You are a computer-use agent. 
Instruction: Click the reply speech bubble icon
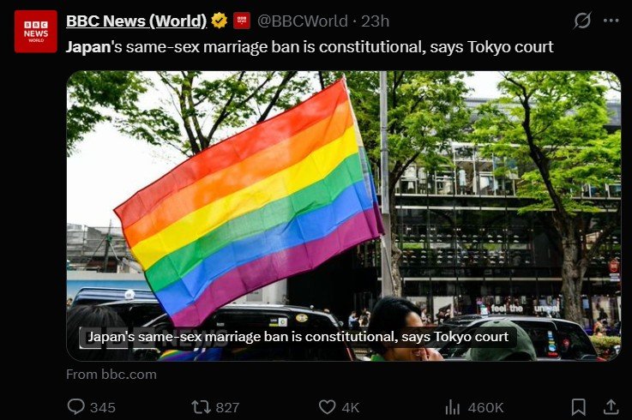pyautogui.click(x=75, y=406)
